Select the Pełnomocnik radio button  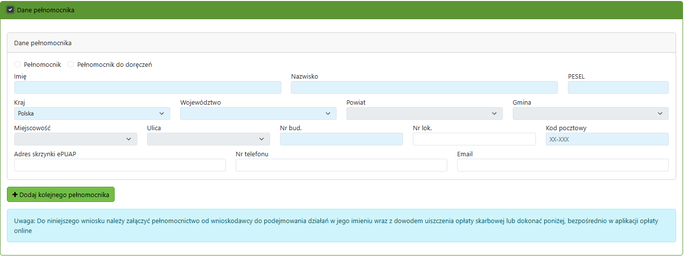pyautogui.click(x=18, y=64)
